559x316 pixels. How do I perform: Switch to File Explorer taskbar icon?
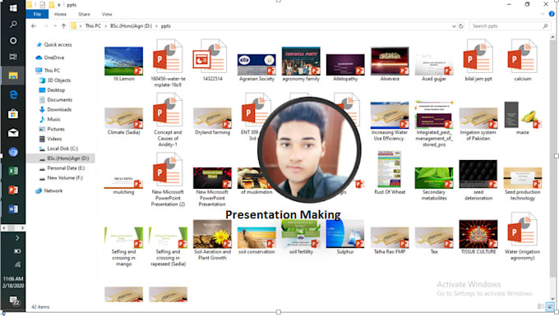(x=13, y=76)
